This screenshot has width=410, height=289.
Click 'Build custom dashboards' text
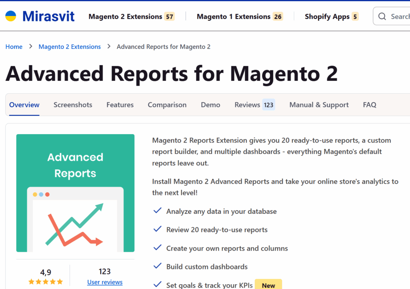(x=207, y=267)
